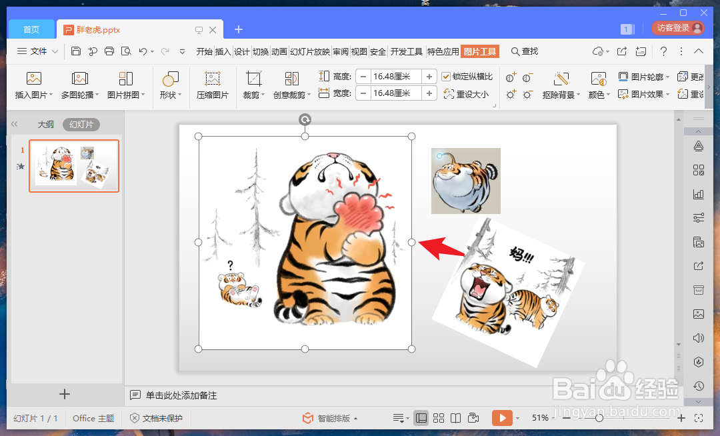Screen dimensions: 720x436
Task: Open chart icon in right sidebar
Action: point(699,194)
